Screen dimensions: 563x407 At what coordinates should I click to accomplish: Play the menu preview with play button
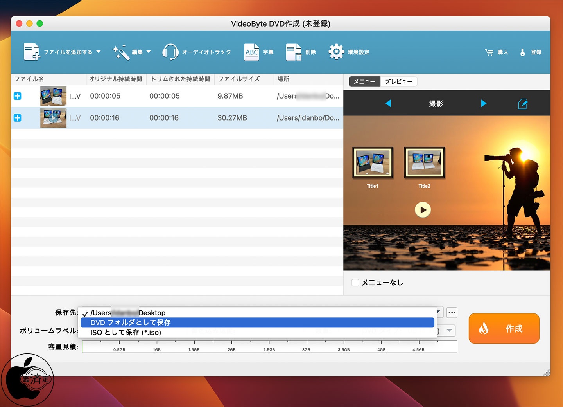click(x=423, y=210)
